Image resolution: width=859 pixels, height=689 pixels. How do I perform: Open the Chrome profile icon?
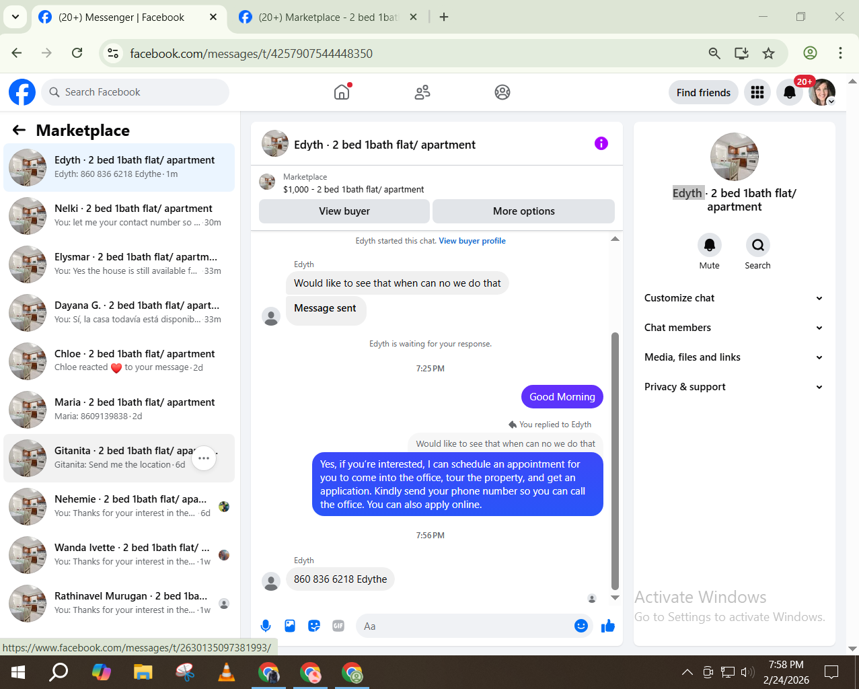(x=811, y=53)
